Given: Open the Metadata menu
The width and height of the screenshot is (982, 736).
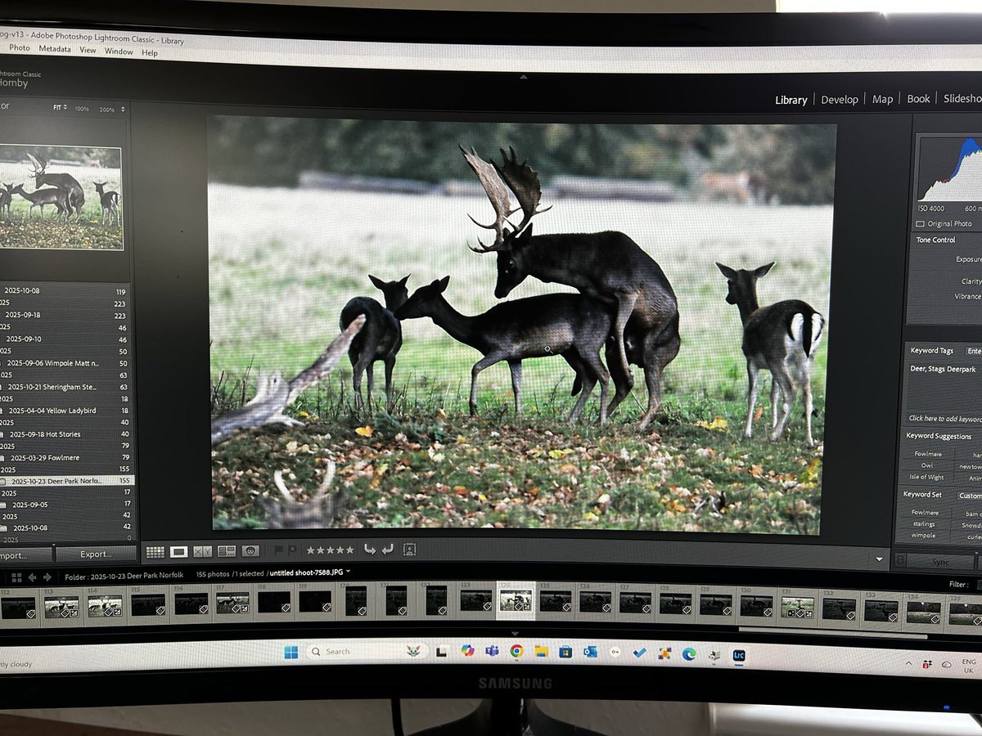Looking at the screenshot, I should 55,48.
